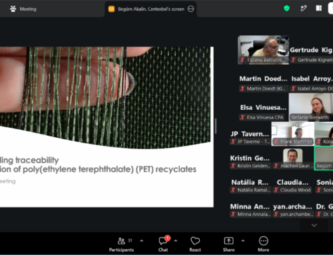Select the Elsa Vinuesa... participant tile
The image size is (333, 255).
point(263,112)
